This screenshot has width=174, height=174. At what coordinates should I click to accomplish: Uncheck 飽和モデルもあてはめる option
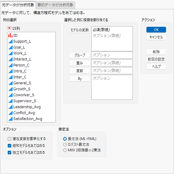[x=9, y=146]
